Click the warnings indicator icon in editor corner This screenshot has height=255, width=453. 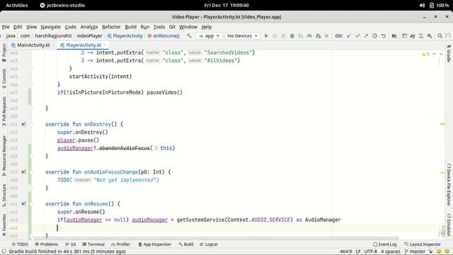click(x=425, y=54)
